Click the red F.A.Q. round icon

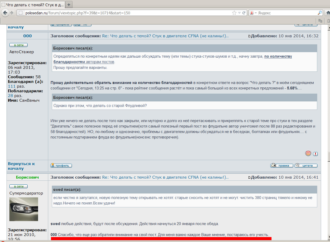[x=308, y=154]
